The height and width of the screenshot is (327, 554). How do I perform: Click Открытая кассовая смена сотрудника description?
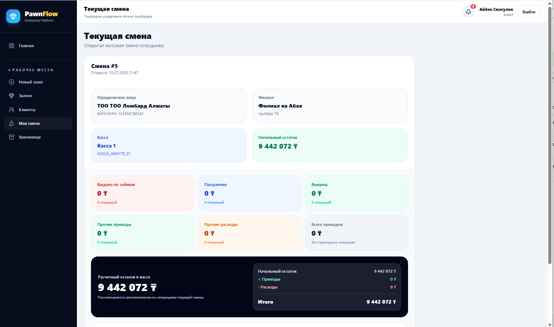point(124,46)
